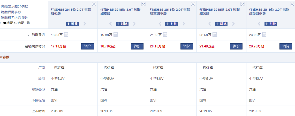Remove the 智联旗领四驱版 column with its X icon
295x116 pixels.
(x=292, y=4)
